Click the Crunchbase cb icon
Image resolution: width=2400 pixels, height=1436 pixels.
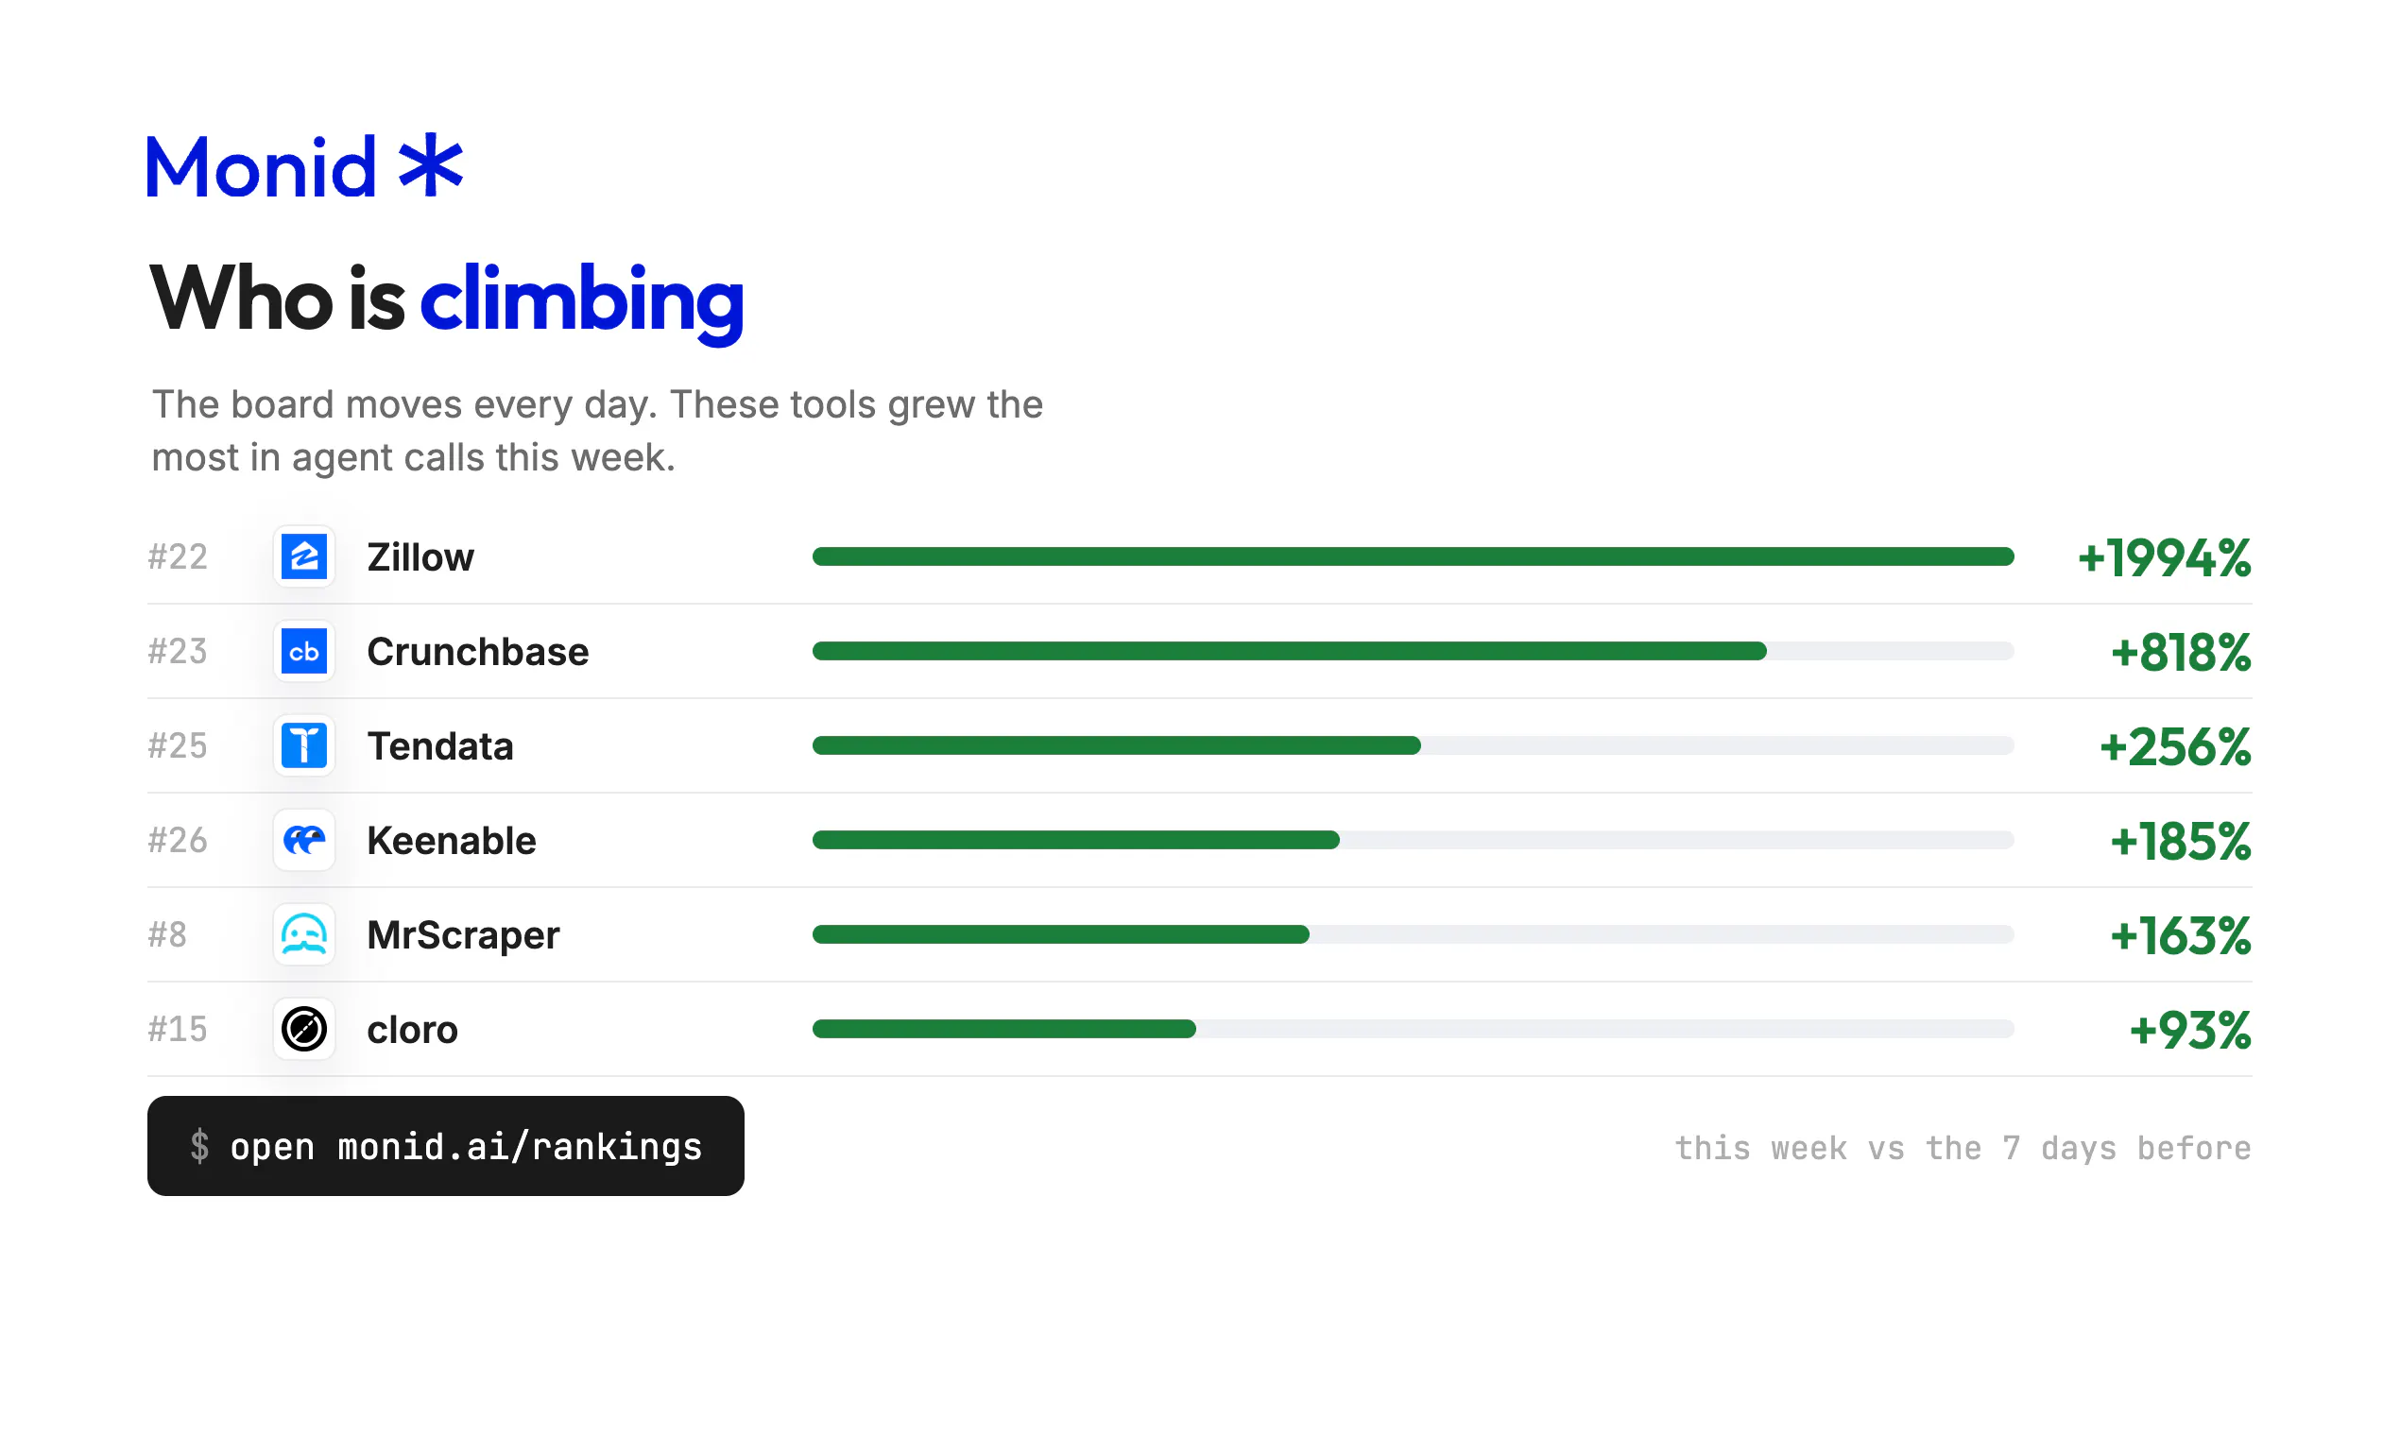pyautogui.click(x=304, y=651)
